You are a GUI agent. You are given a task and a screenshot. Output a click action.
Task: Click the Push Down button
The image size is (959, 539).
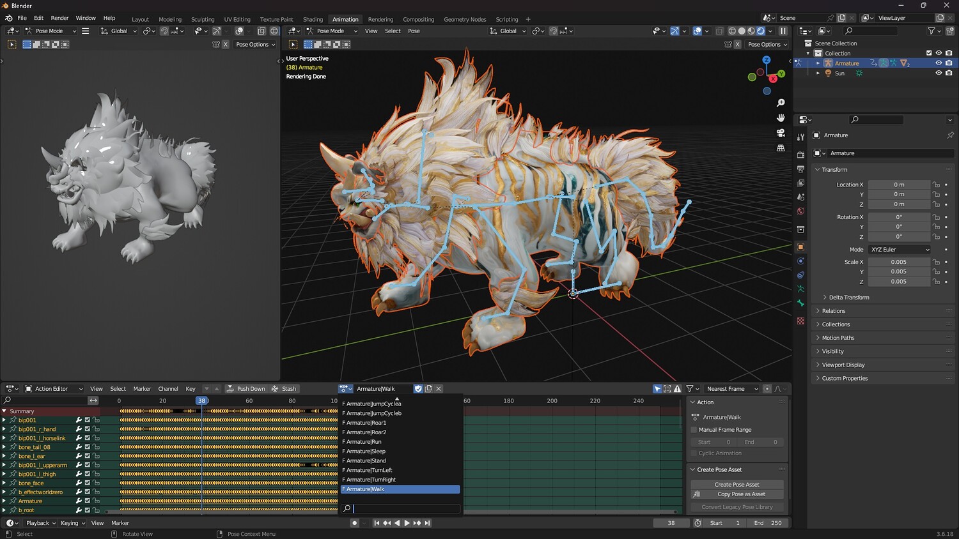click(x=246, y=389)
